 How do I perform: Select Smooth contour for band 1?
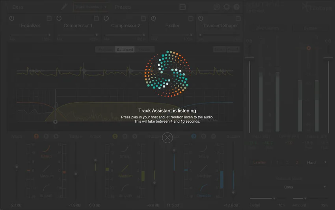[47, 191]
